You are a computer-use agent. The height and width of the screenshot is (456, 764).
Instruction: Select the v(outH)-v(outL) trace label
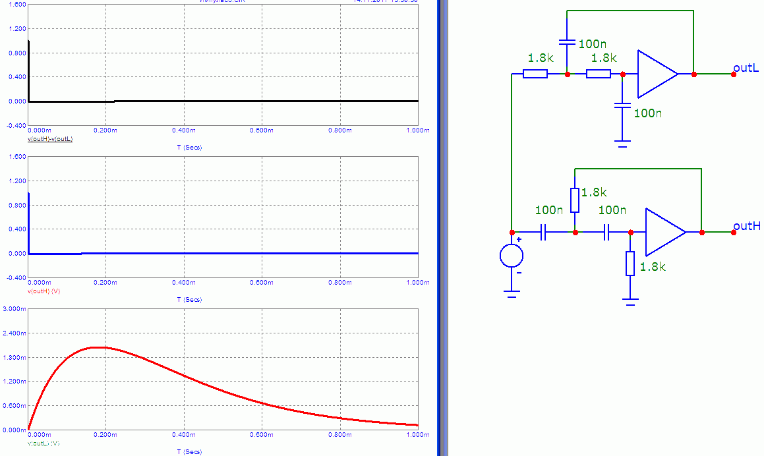tap(50, 139)
